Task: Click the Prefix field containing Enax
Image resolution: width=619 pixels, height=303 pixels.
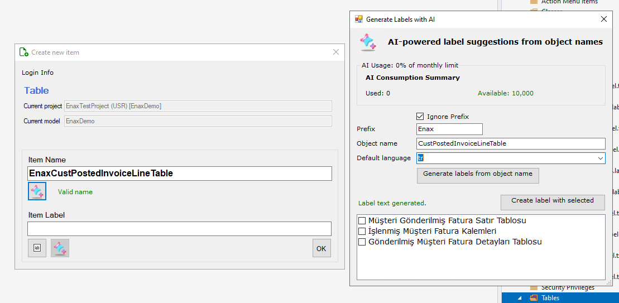Action: point(450,129)
